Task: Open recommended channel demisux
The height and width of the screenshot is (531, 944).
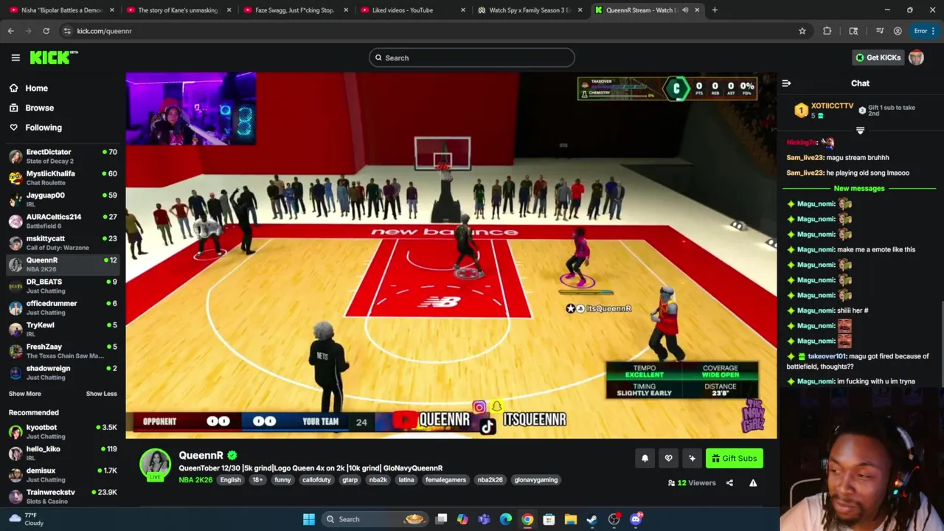Action: [63, 474]
